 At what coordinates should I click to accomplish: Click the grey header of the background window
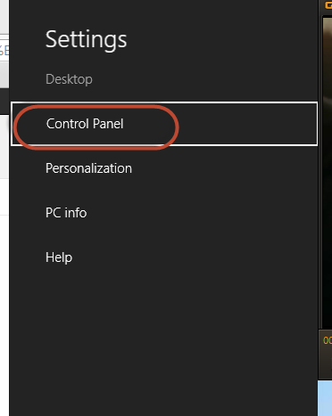pyautogui.click(x=4, y=74)
